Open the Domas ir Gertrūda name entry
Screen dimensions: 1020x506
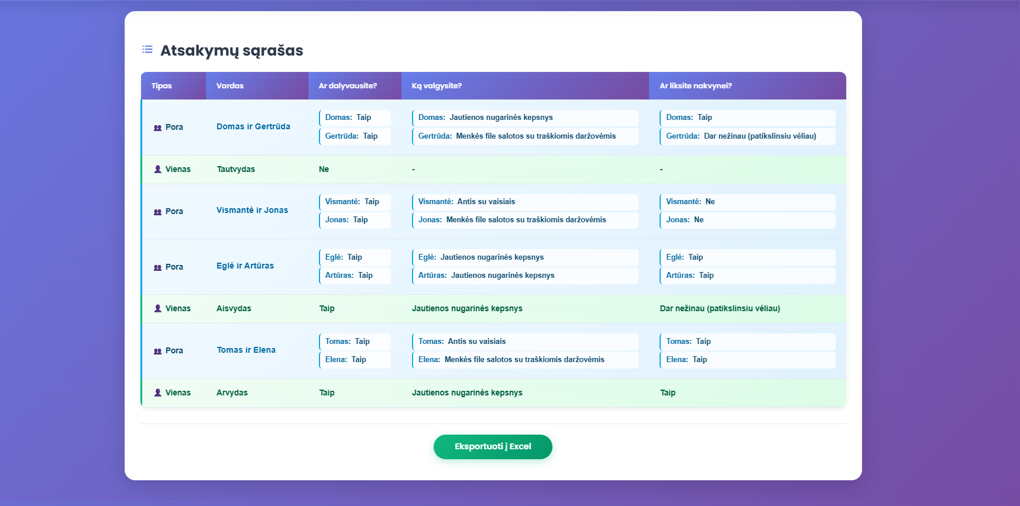[253, 126]
